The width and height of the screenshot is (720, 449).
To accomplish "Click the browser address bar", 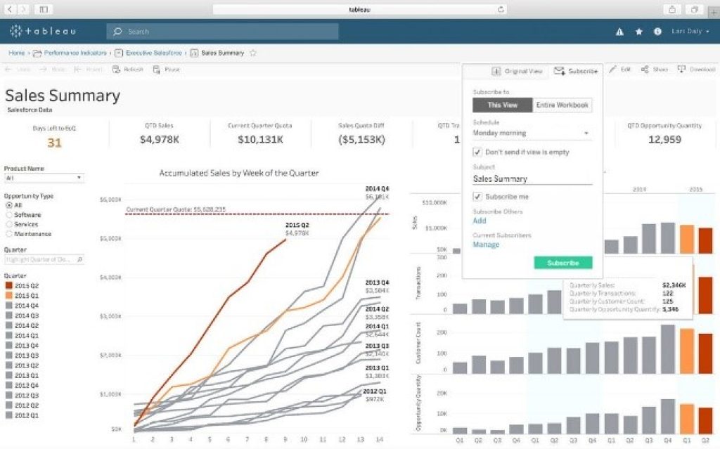I will coord(359,9).
